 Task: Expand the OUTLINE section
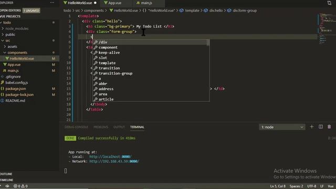click(6, 174)
